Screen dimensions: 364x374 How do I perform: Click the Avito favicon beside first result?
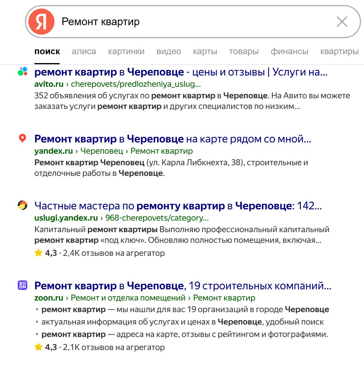[x=22, y=71]
